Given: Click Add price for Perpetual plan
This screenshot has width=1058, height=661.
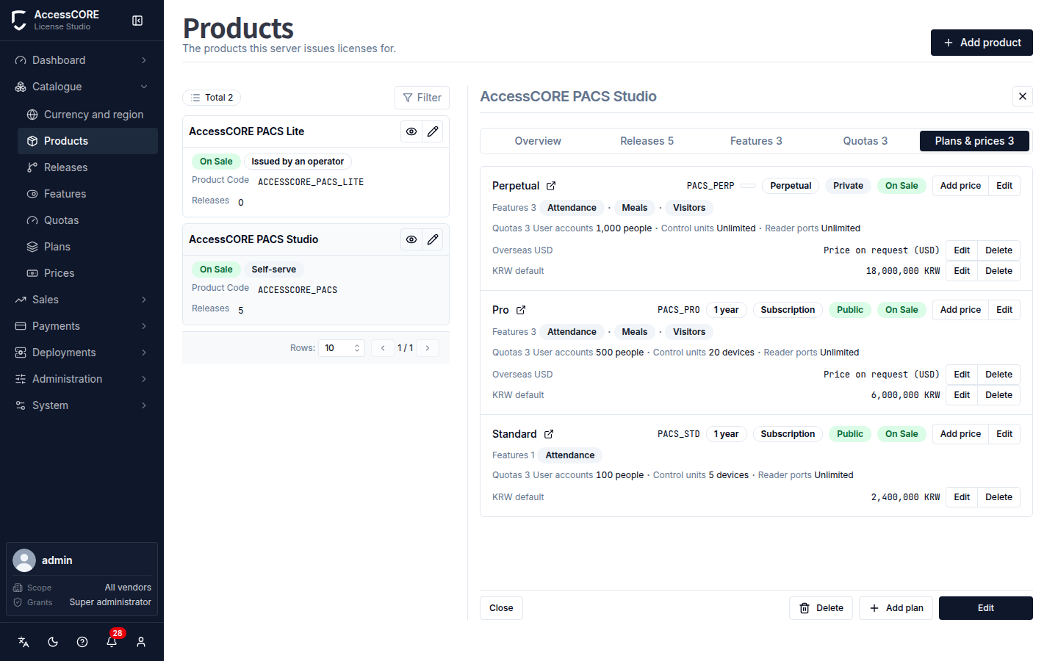Looking at the screenshot, I should (x=960, y=186).
